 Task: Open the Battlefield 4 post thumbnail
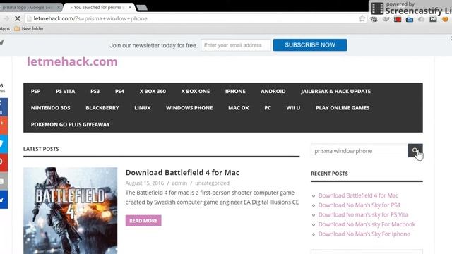[x=71, y=210]
